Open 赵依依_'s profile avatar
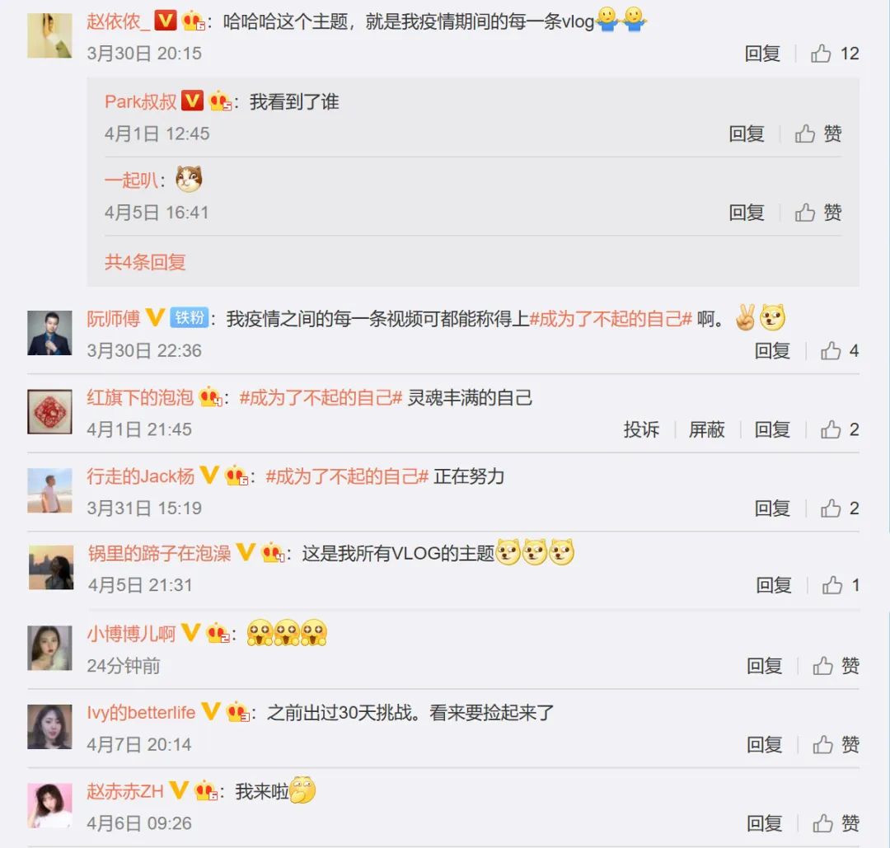 [50, 35]
